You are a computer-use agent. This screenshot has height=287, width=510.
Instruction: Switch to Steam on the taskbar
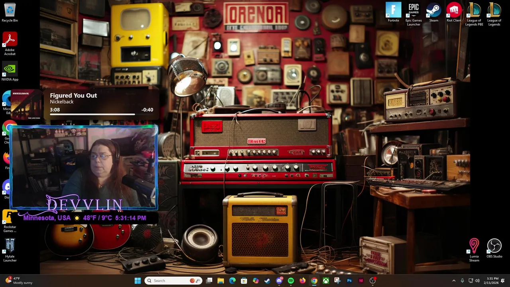[x=267, y=281]
